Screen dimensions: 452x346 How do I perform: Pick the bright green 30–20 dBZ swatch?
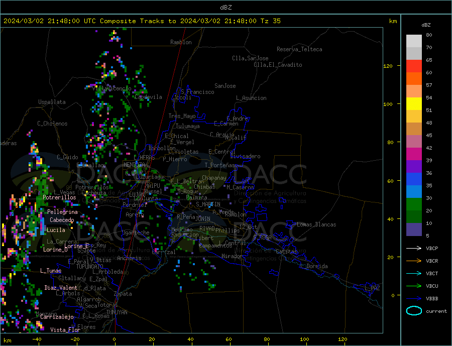pyautogui.click(x=414, y=204)
